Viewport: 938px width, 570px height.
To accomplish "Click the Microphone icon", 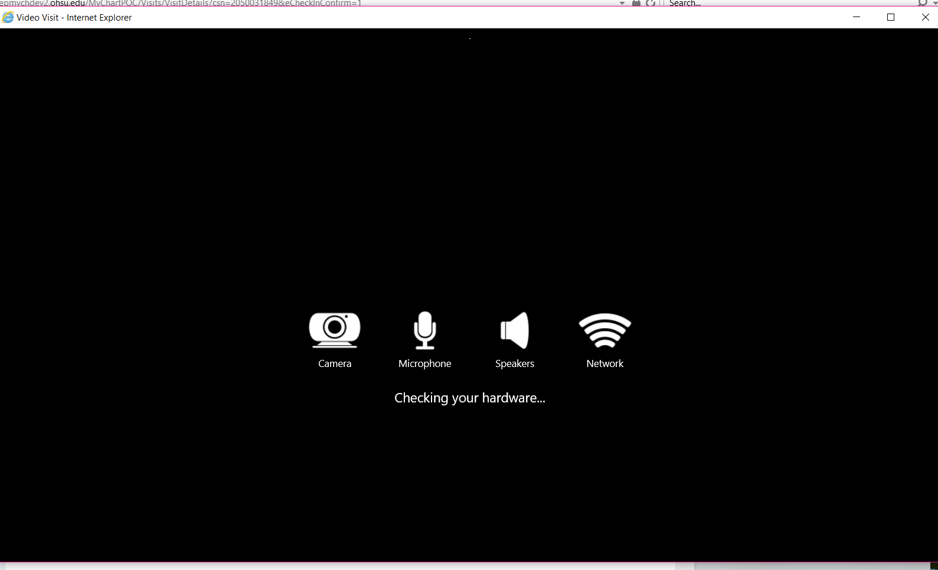I will 424,330.
